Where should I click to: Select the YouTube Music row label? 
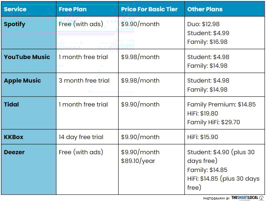pyautogui.click(x=27, y=57)
